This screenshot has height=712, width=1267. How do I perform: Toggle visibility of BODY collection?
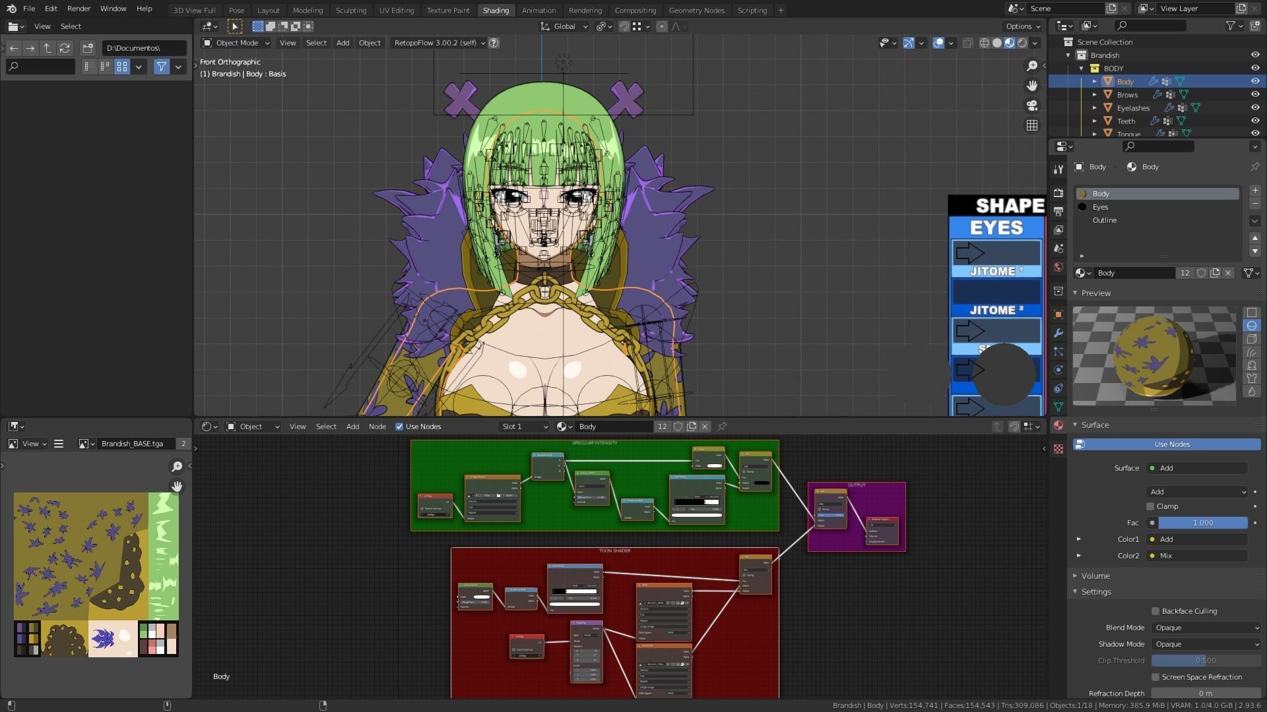click(x=1255, y=68)
